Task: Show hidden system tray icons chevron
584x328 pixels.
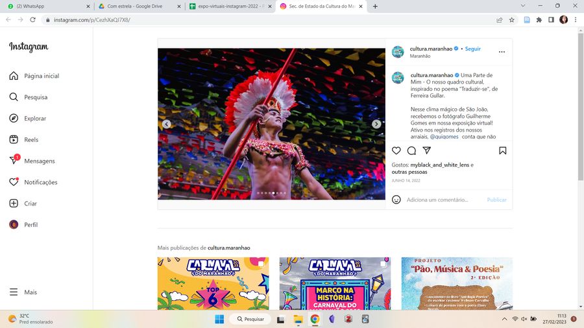Action: point(504,319)
